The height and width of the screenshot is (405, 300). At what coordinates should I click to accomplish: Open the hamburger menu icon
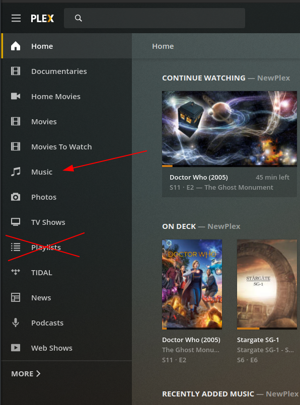click(16, 18)
